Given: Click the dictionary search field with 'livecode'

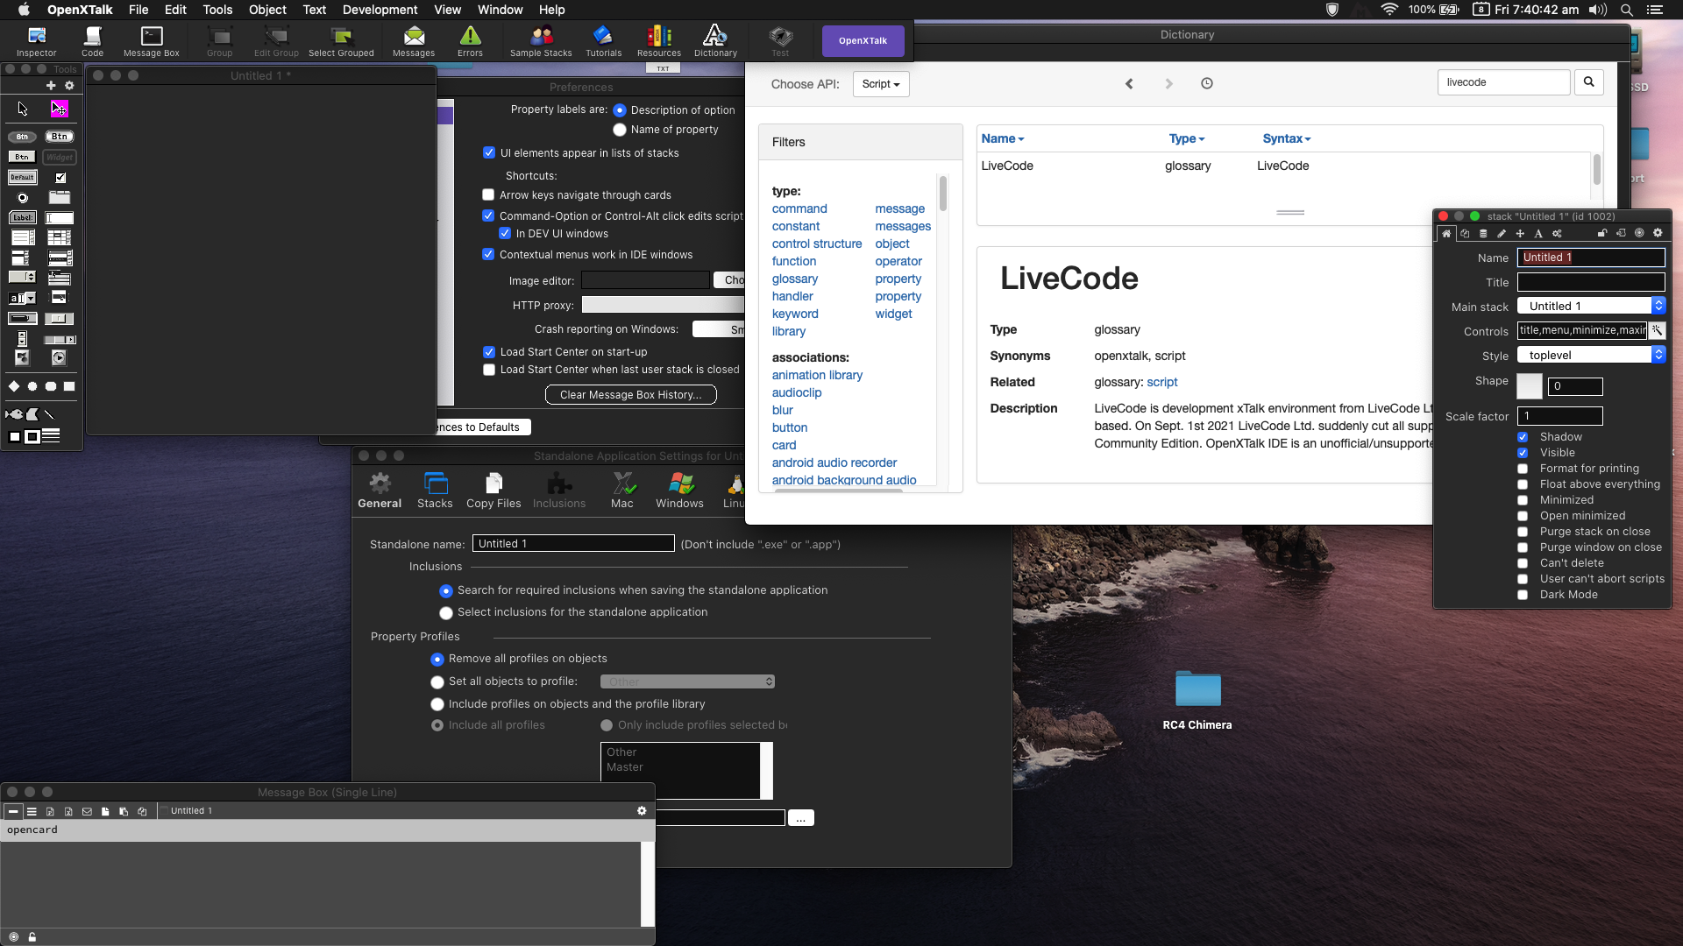Looking at the screenshot, I should click(1503, 82).
